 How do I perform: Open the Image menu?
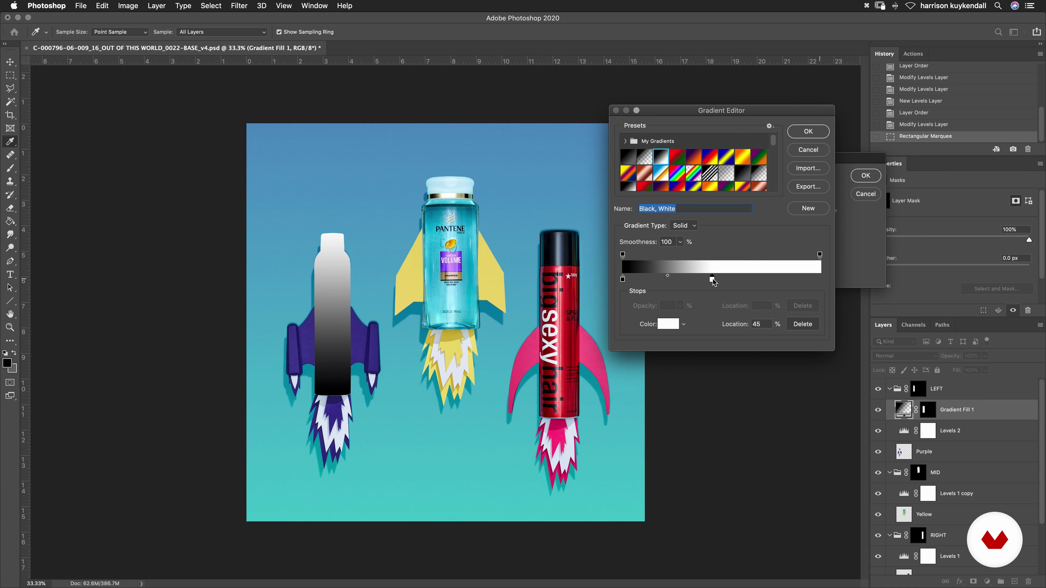point(128,6)
